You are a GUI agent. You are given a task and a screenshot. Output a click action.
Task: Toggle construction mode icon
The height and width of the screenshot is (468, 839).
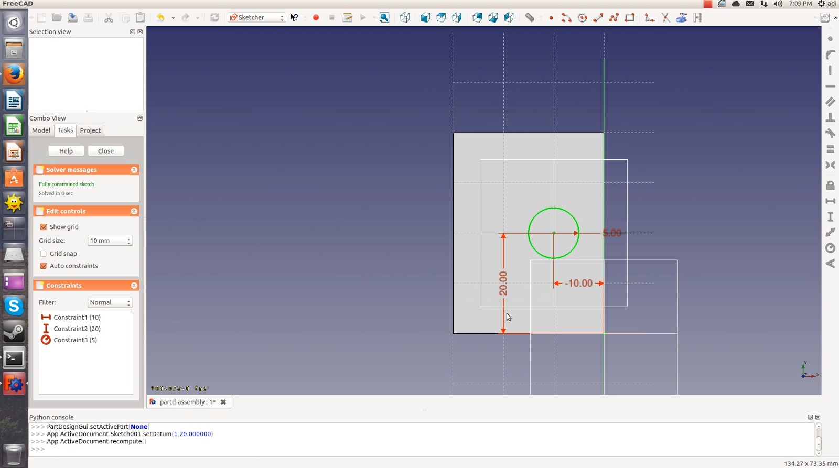pyautogui.click(x=697, y=17)
